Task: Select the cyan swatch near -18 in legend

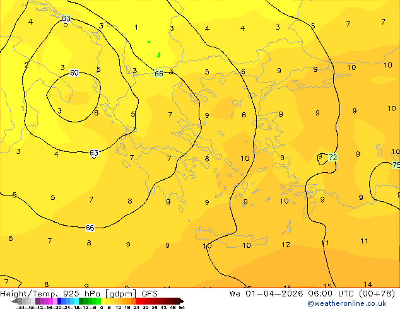Action: [77, 301]
